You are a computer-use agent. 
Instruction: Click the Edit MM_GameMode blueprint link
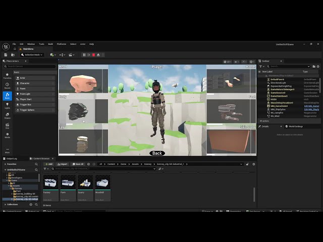point(311,106)
